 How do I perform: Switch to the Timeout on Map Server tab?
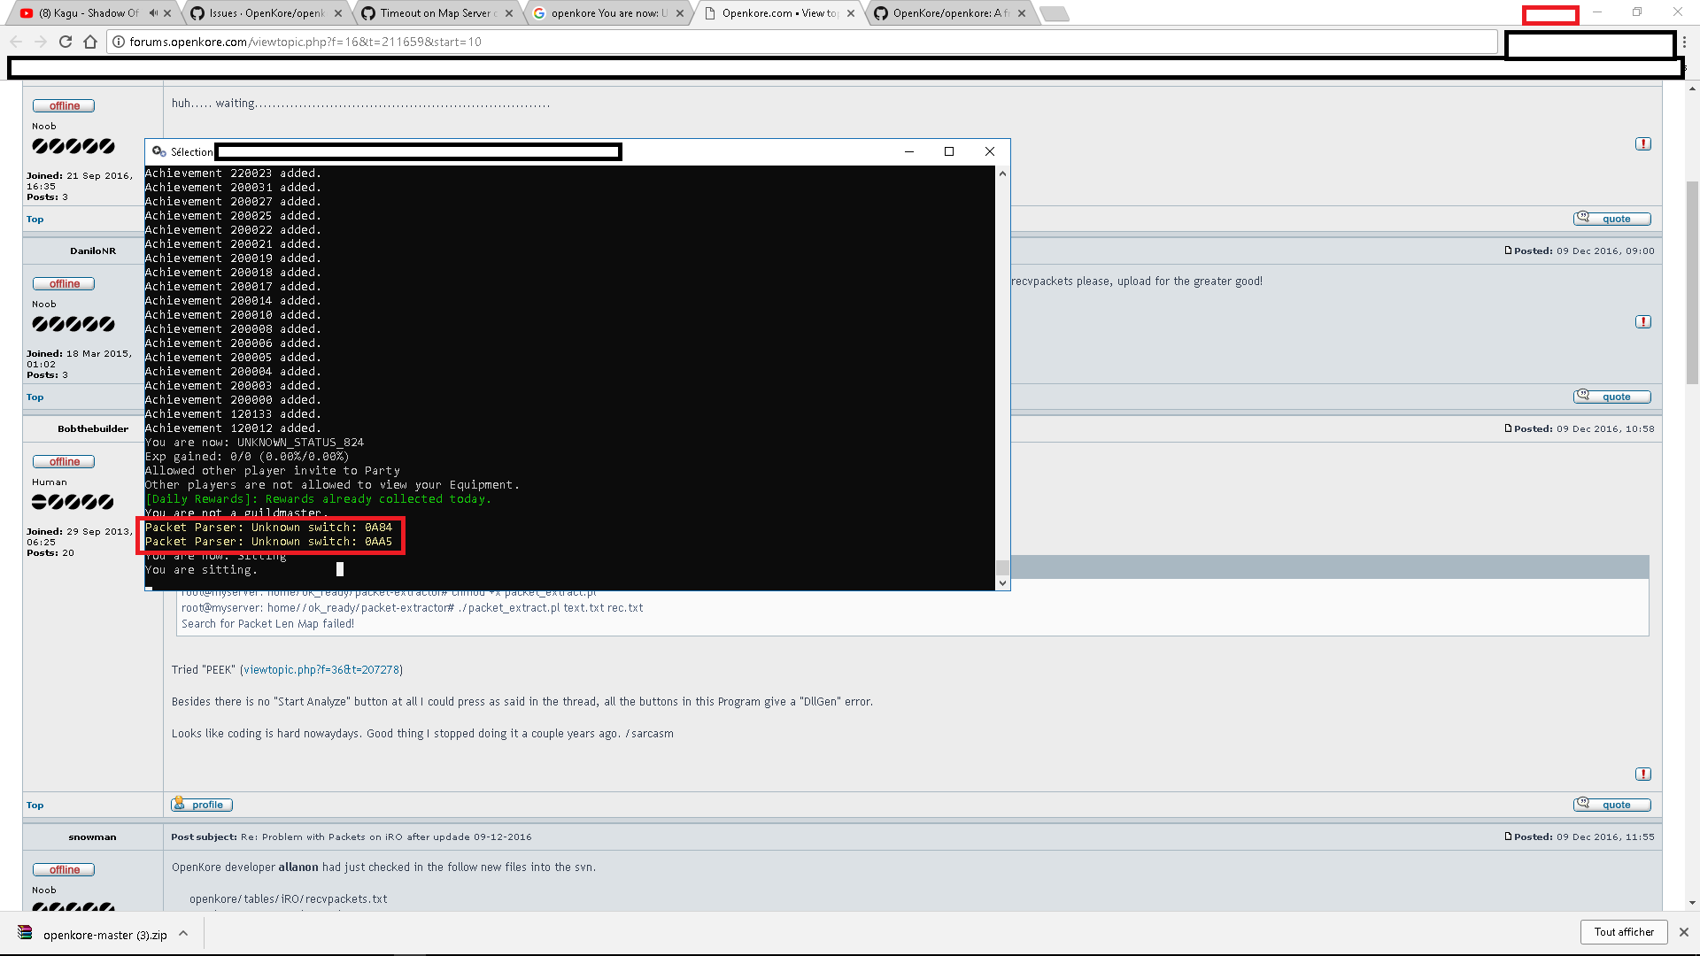(x=434, y=13)
